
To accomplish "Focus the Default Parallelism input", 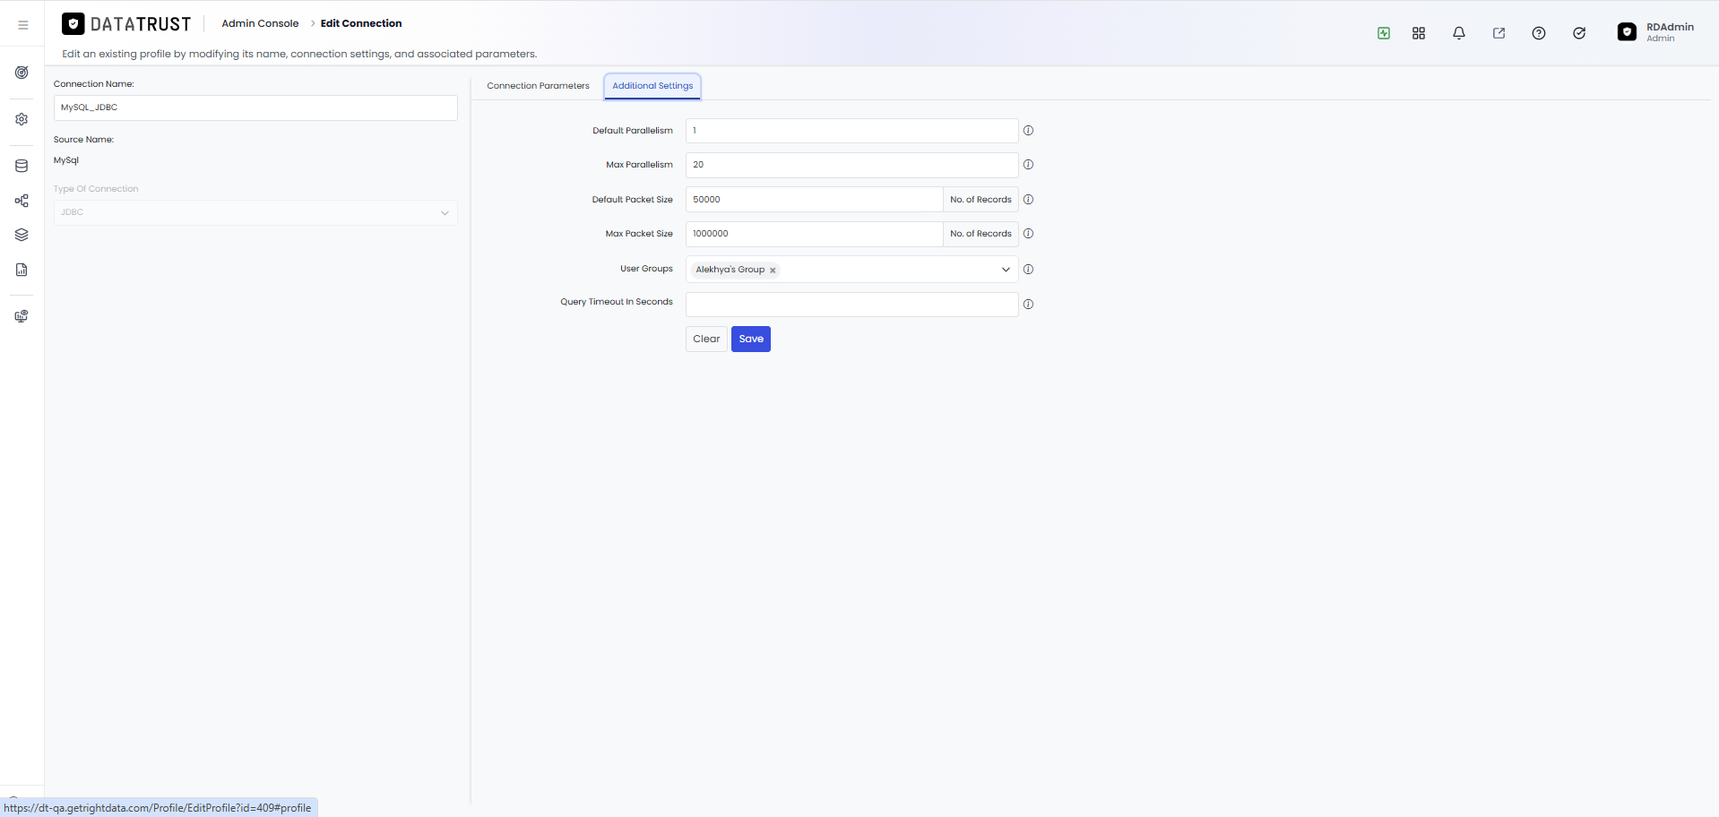I will (x=851, y=131).
